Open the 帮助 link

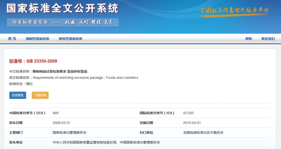pyautogui.click(x=248, y=39)
